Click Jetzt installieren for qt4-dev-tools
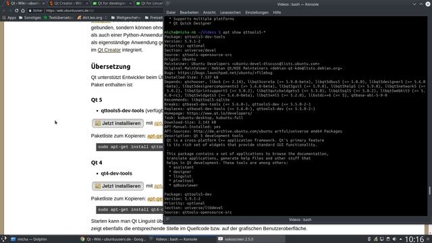This screenshot has height=243, width=432. click(x=118, y=186)
